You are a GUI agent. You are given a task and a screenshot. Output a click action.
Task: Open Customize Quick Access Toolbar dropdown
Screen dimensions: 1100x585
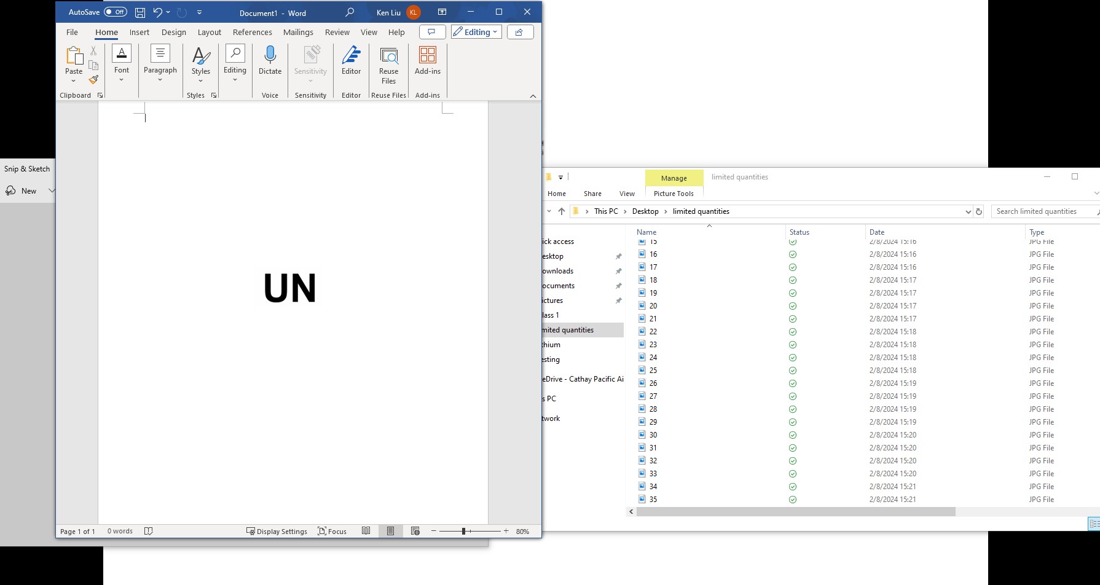pyautogui.click(x=199, y=12)
